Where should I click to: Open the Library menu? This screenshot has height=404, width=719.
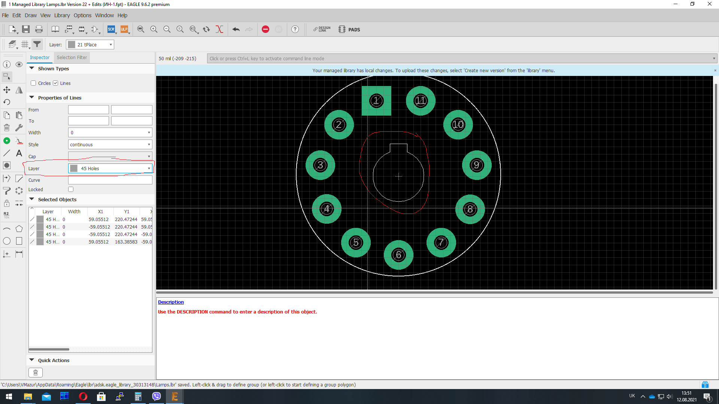click(62, 15)
